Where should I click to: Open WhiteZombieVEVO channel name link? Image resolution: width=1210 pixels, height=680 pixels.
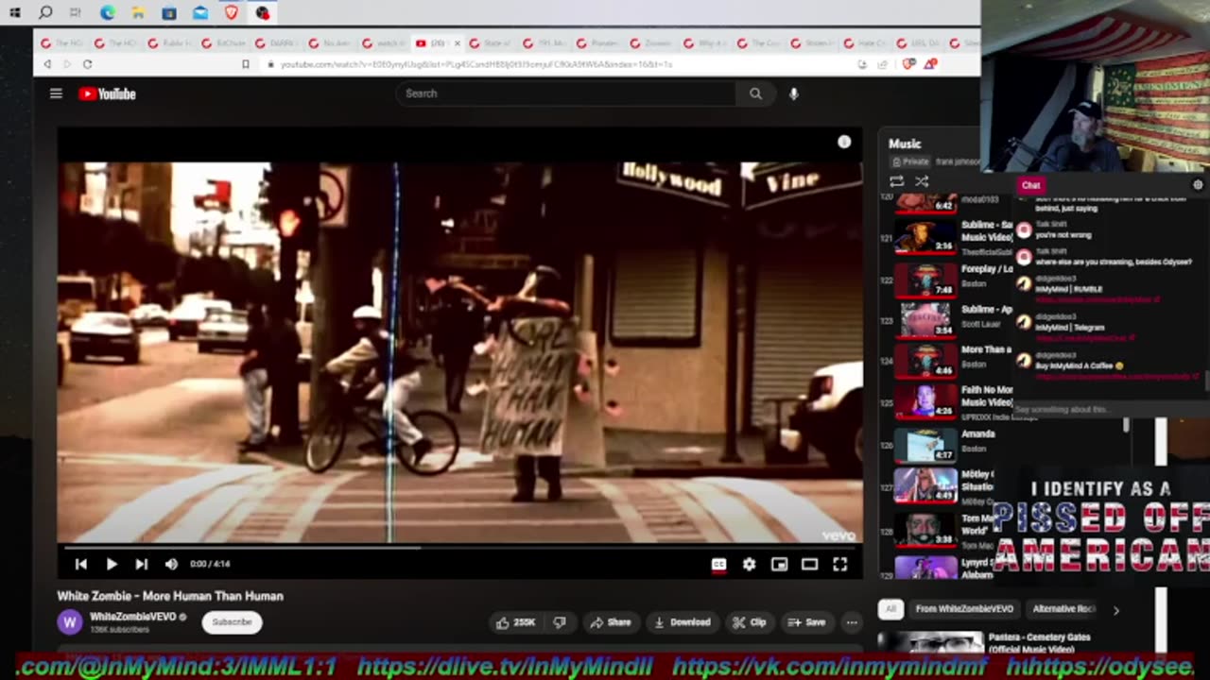133,617
